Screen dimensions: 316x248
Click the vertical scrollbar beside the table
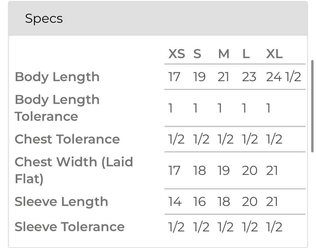[x=312, y=106]
